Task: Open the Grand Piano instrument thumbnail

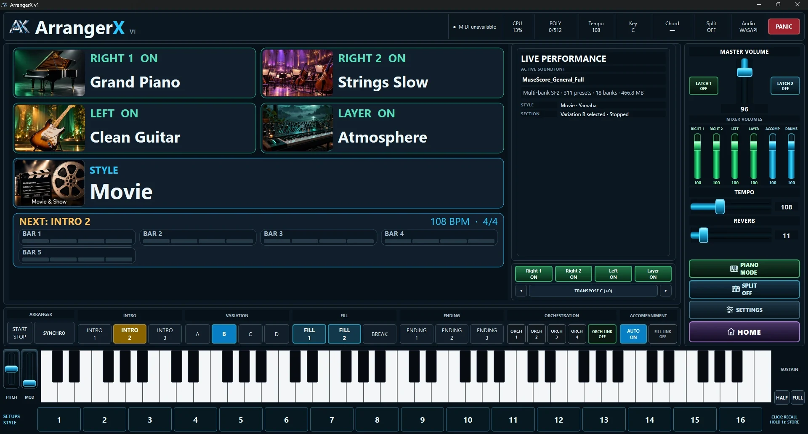Action: click(x=50, y=73)
